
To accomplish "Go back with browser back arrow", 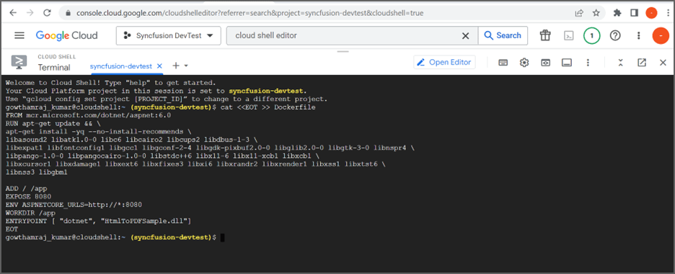I will tap(13, 13).
